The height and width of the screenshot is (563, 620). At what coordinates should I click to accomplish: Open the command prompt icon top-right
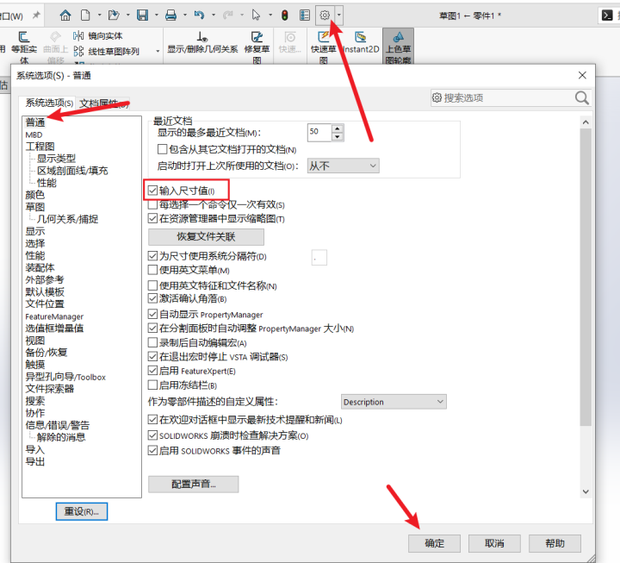[x=607, y=16]
